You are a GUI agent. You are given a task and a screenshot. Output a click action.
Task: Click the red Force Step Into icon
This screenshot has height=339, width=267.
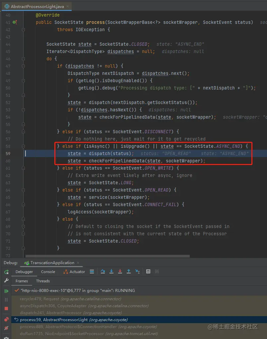pyautogui.click(x=120, y=271)
